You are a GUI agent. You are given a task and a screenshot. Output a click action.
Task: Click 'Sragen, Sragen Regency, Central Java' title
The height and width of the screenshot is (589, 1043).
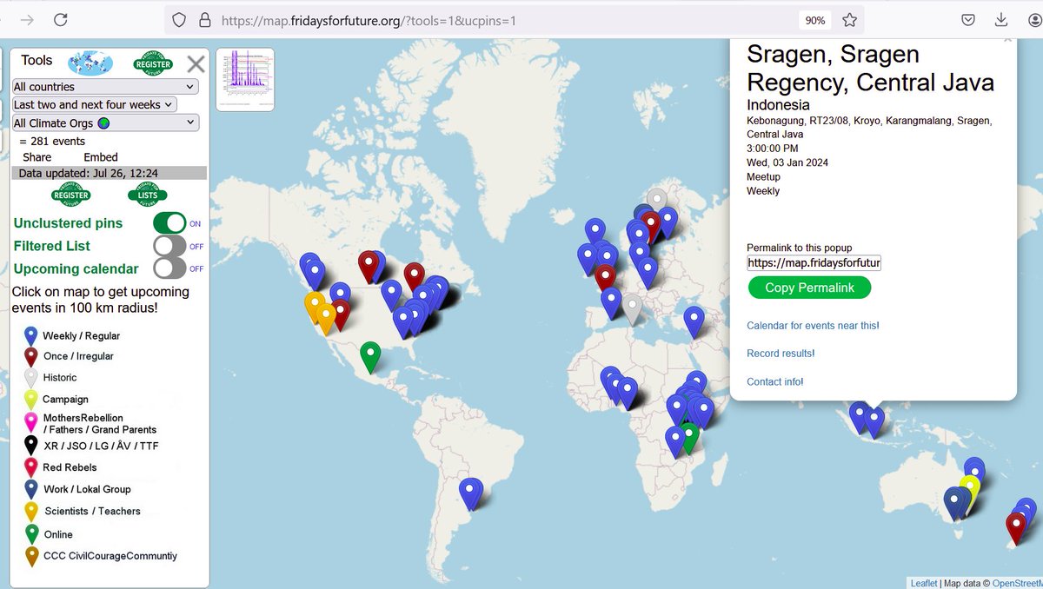coord(870,68)
